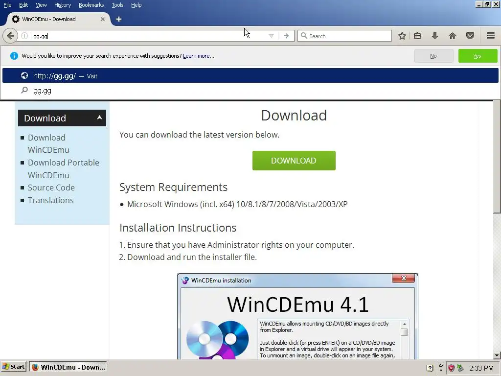501x376 pixels.
Task: Open the Tools menu
Action: click(117, 5)
